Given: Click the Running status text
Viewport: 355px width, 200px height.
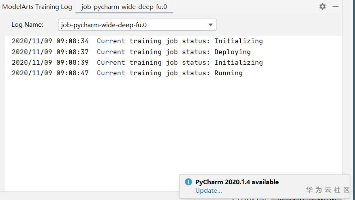Looking at the screenshot, I should tap(229, 73).
